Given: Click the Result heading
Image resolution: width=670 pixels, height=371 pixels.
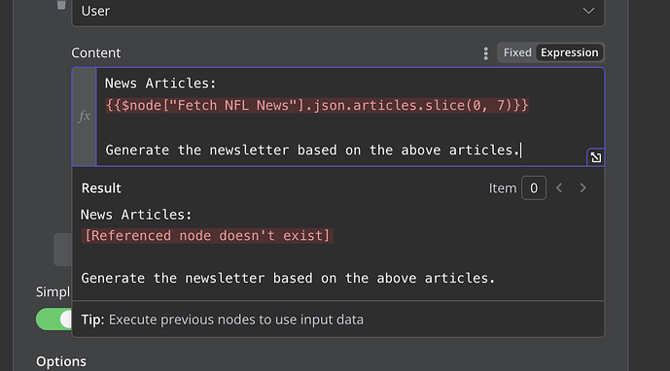Looking at the screenshot, I should (x=101, y=188).
